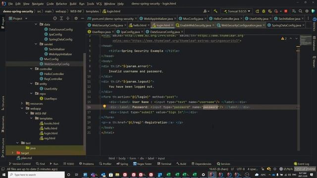
Task: Open the Translate icon in toolbar
Action: pyautogui.click(x=294, y=11)
